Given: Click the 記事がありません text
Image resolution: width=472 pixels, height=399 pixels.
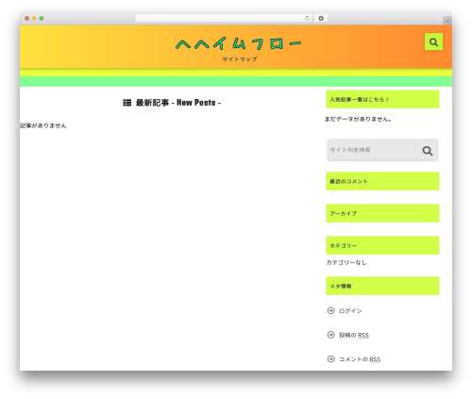Looking at the screenshot, I should 43,125.
